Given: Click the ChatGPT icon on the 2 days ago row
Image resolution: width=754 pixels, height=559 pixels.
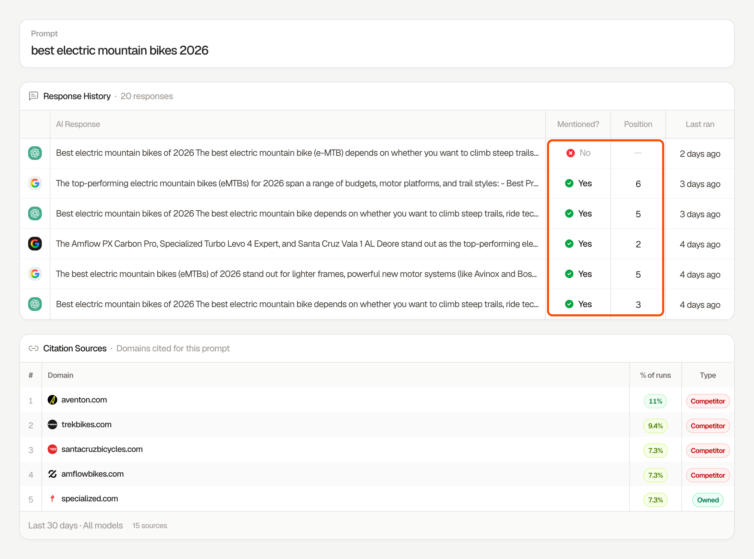Looking at the screenshot, I should point(35,153).
